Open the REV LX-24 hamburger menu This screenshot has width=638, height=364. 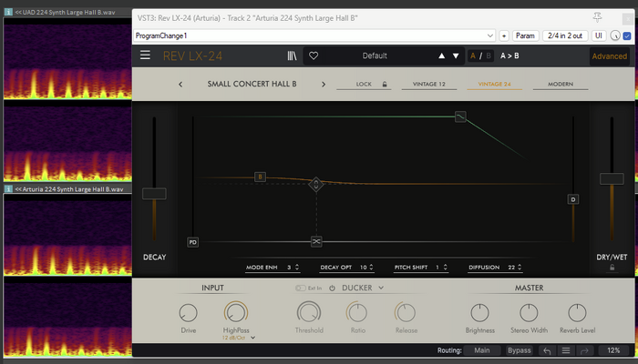[145, 56]
